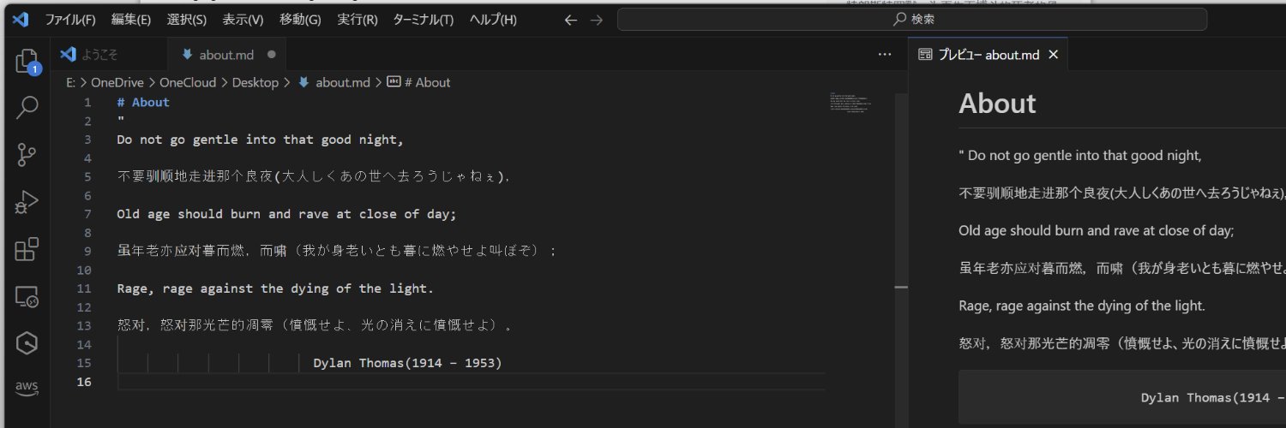Click line number 16 in gutter
This screenshot has width=1286, height=428.
tap(84, 382)
